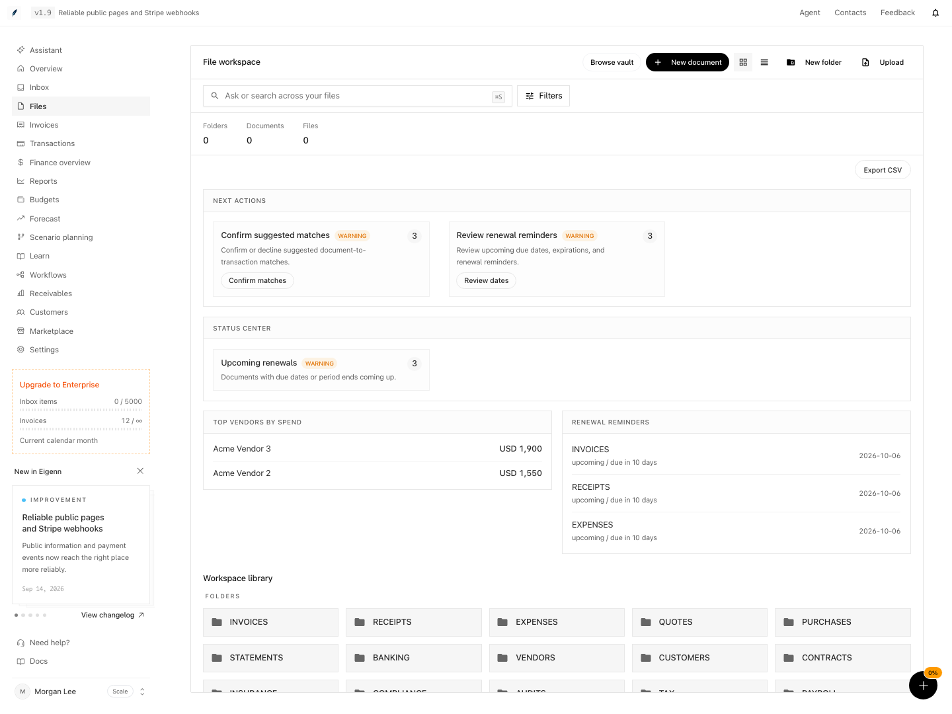Viewport: 952px width, 714px height.
Task: Open notifications bell icon
Action: 935,13
